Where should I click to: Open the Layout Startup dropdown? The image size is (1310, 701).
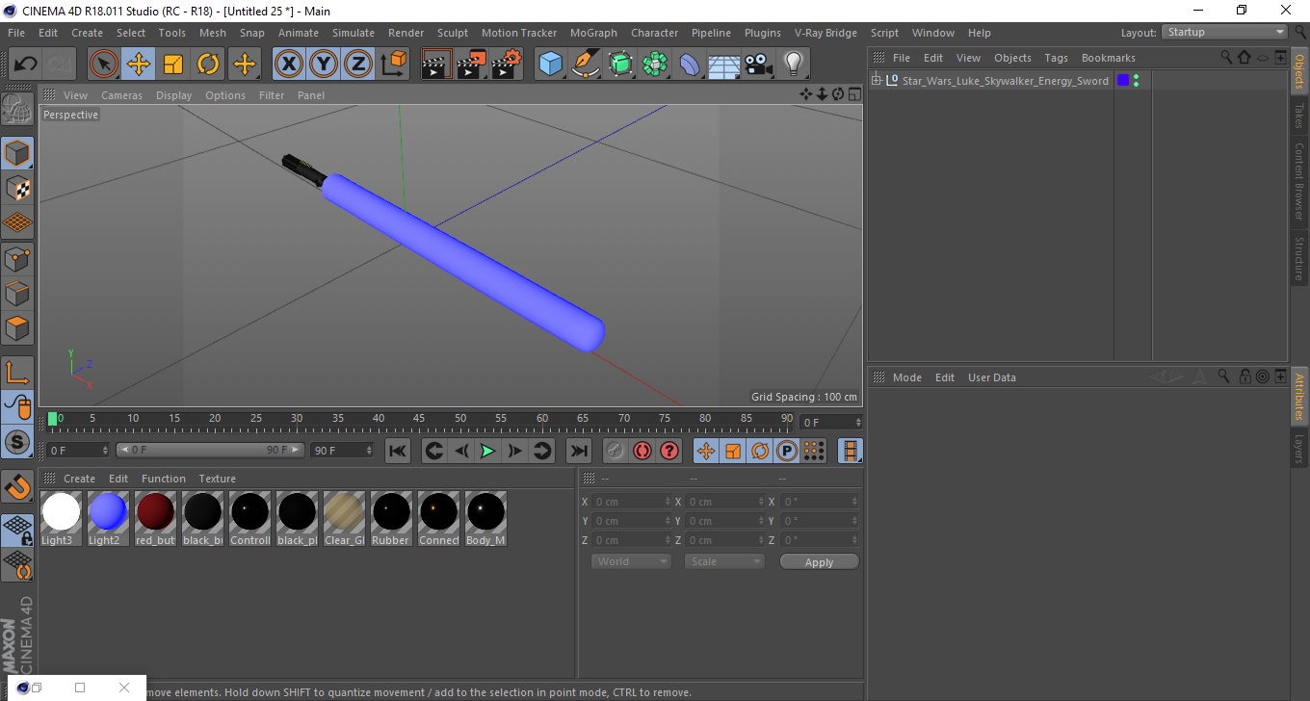pyautogui.click(x=1225, y=32)
